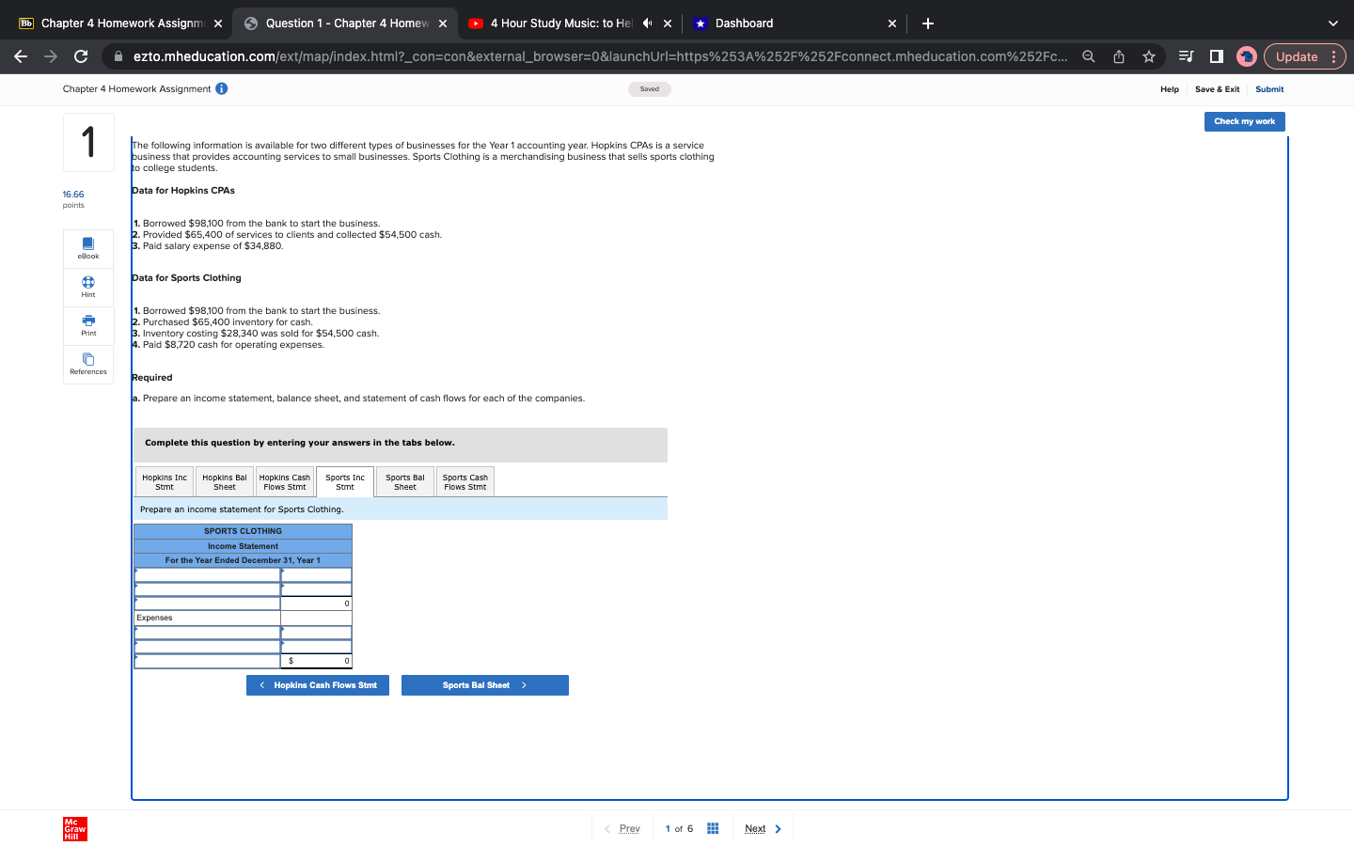This screenshot has width=1354, height=846.
Task: Reload the page
Action: coord(81,56)
